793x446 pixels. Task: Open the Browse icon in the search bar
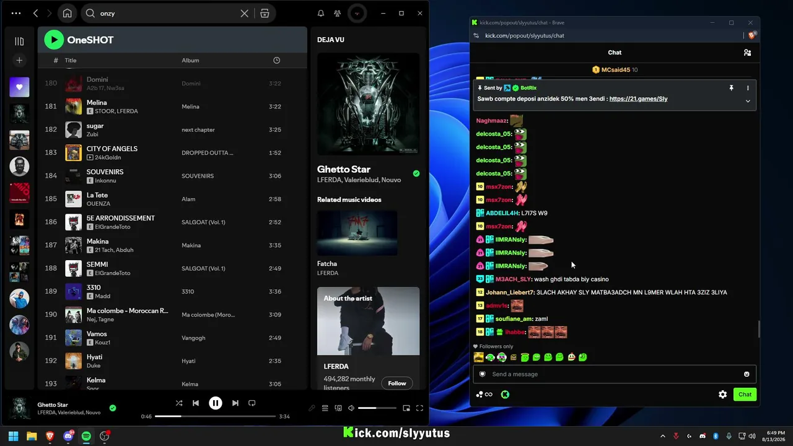(x=265, y=13)
